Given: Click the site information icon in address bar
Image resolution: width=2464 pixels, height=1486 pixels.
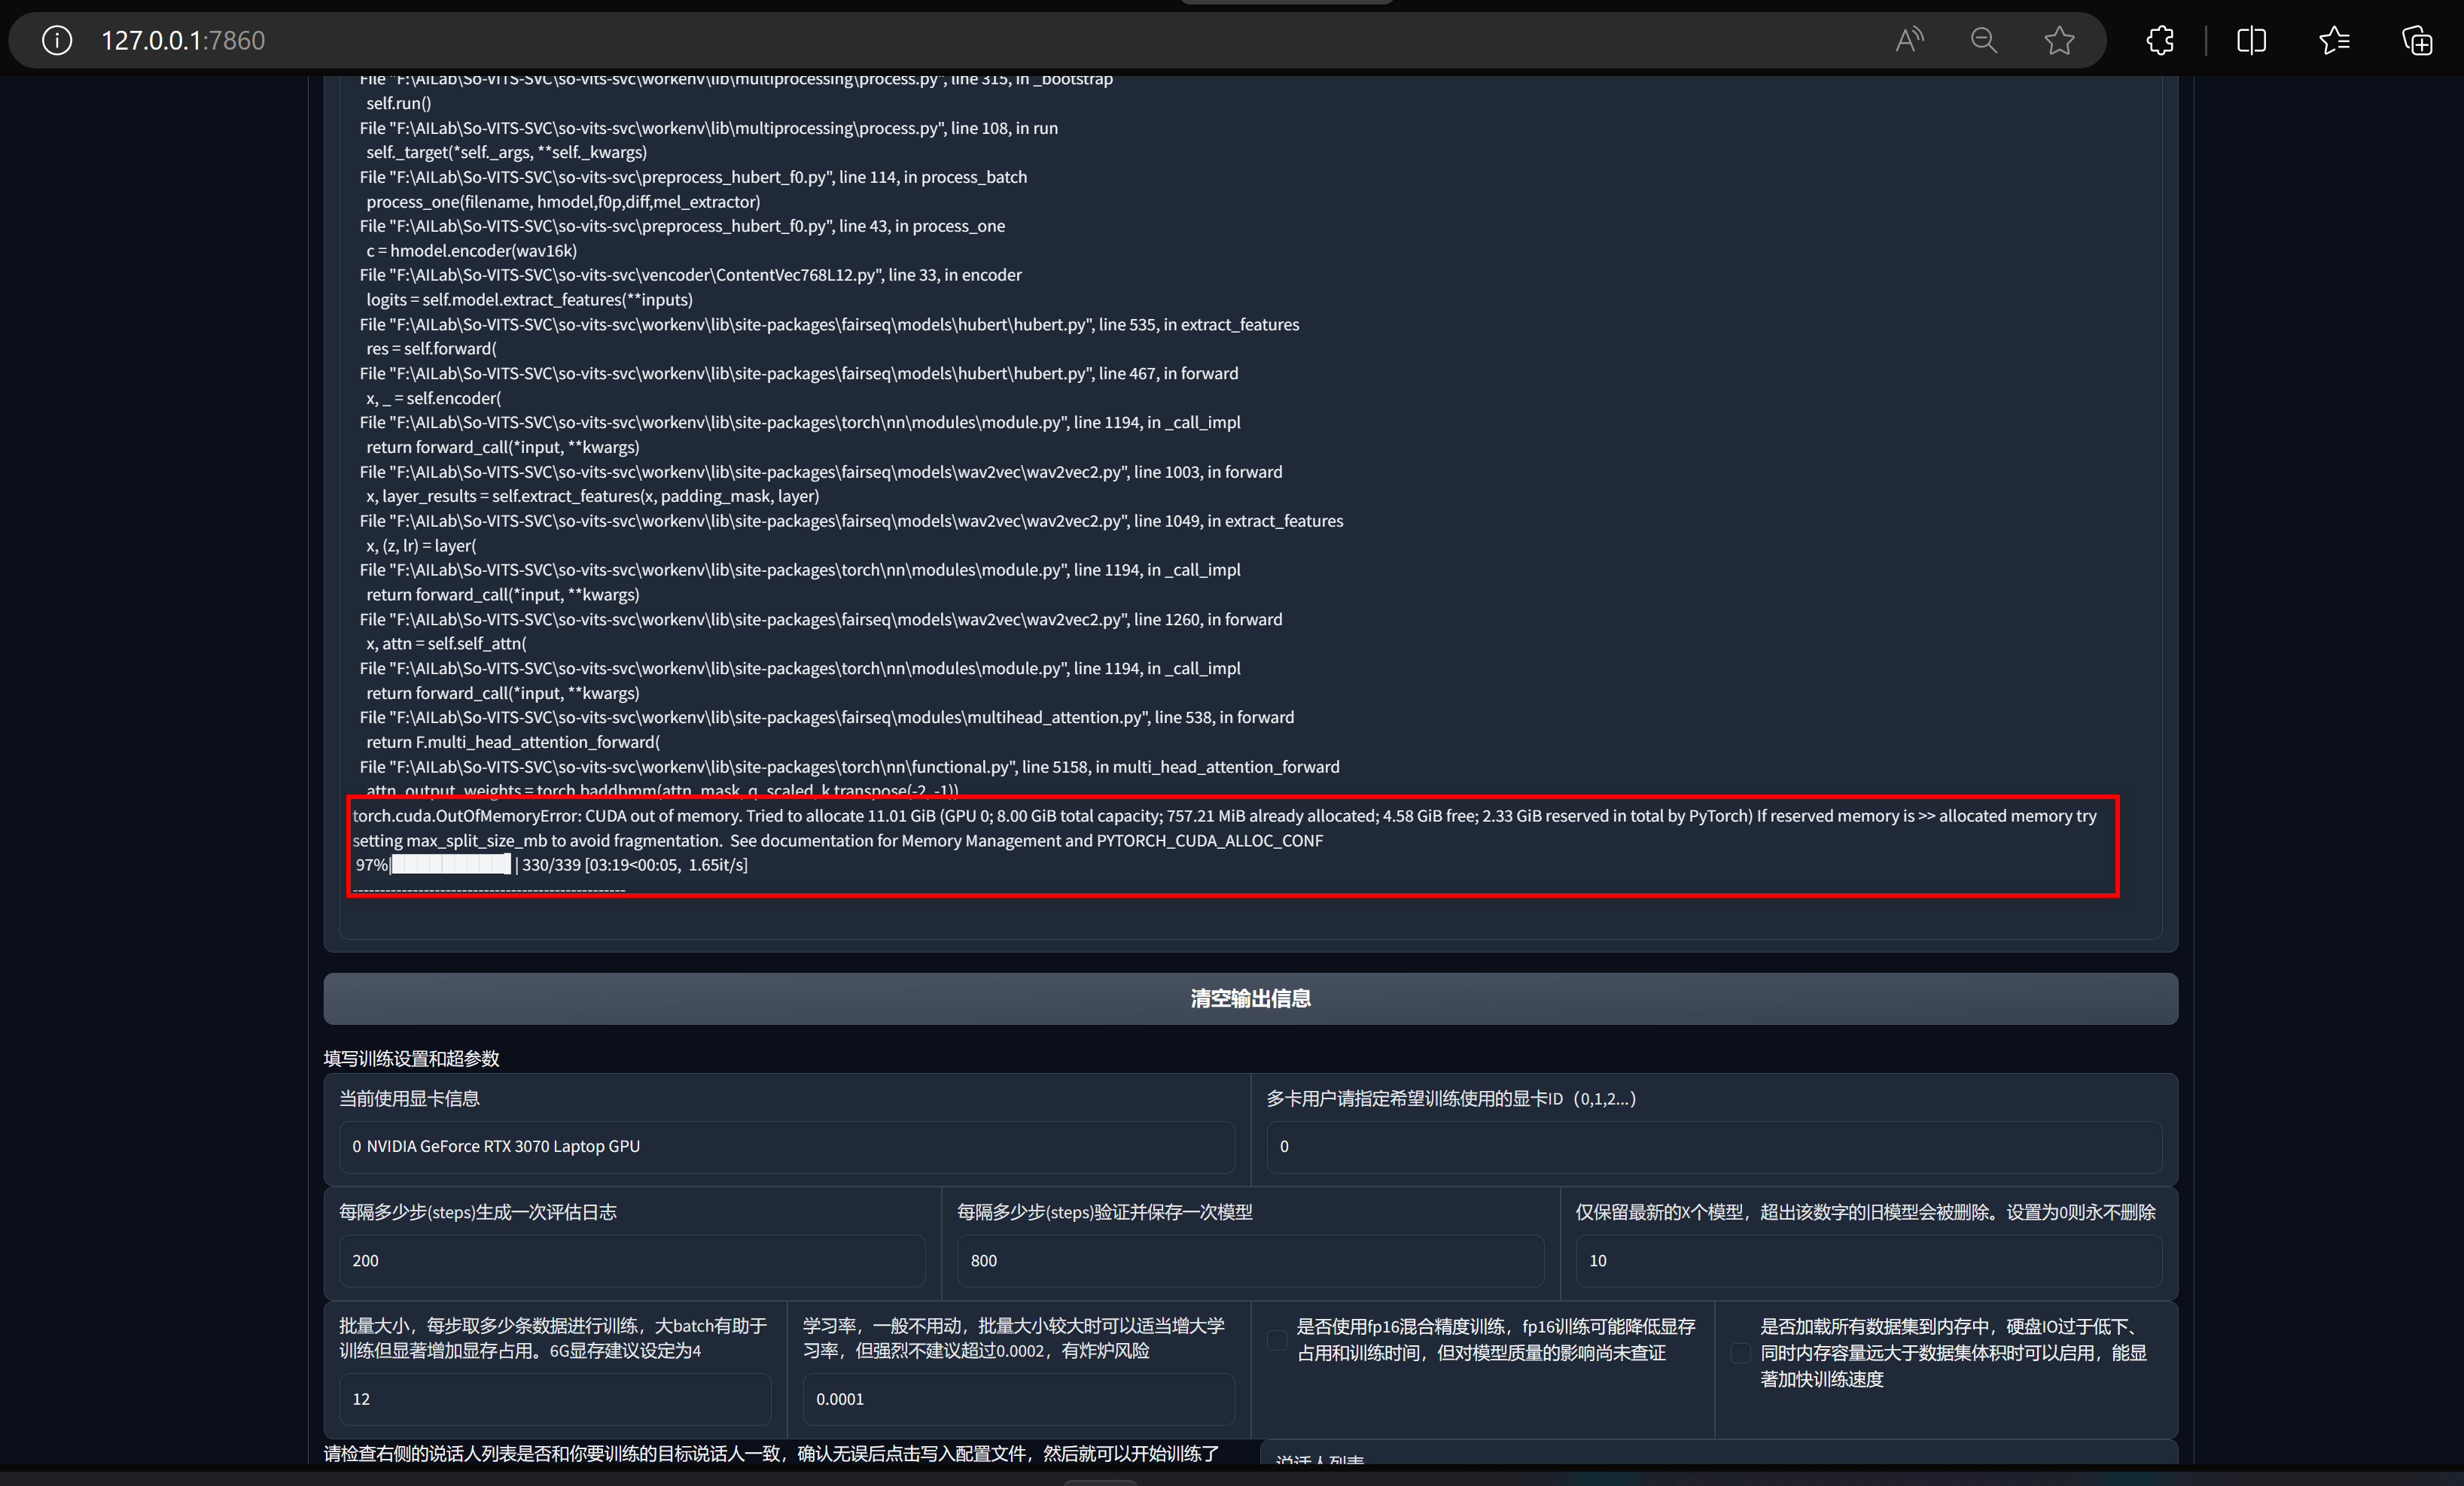Looking at the screenshot, I should (57, 40).
